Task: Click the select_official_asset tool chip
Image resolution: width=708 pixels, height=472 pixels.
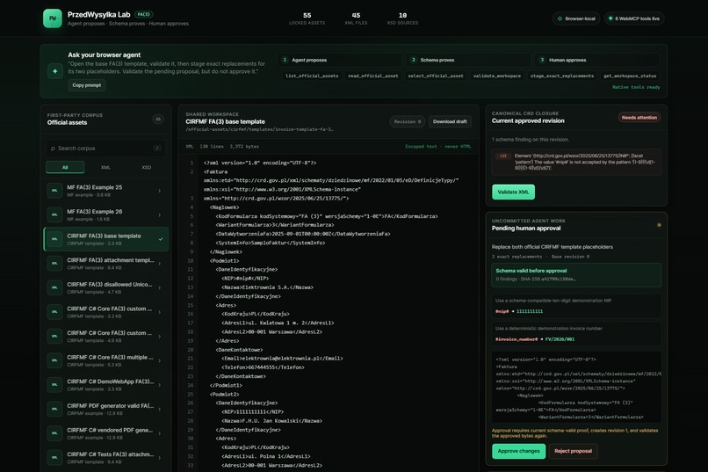Action: [x=436, y=76]
